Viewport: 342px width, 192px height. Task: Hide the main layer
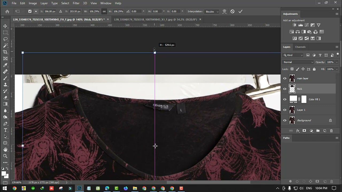tap(285, 78)
